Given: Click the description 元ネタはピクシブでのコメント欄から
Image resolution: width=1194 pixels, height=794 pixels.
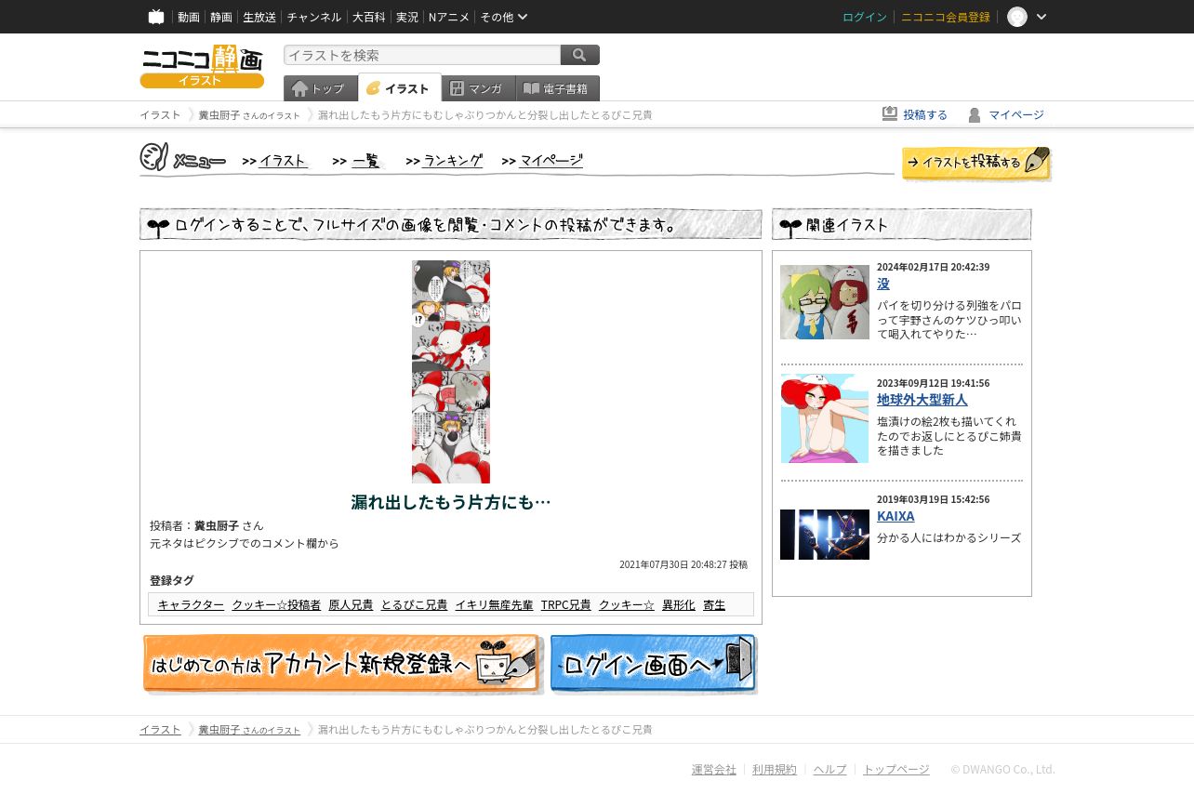Looking at the screenshot, I should click(245, 543).
